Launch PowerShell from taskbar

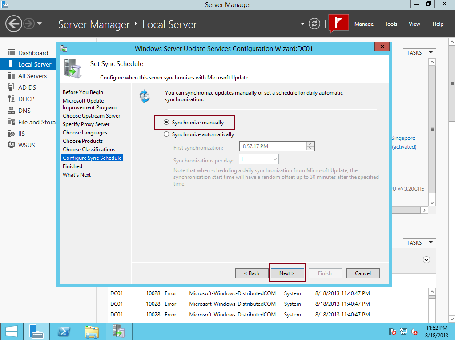point(64,332)
